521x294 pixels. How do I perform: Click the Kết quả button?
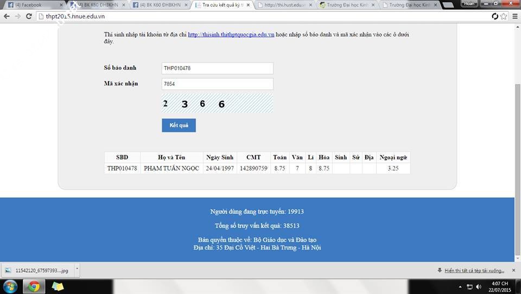tap(179, 125)
